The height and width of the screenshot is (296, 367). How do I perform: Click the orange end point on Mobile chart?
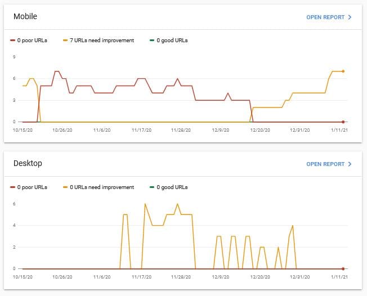pos(343,71)
